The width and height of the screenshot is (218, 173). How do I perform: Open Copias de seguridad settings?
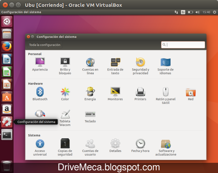pos(65,147)
